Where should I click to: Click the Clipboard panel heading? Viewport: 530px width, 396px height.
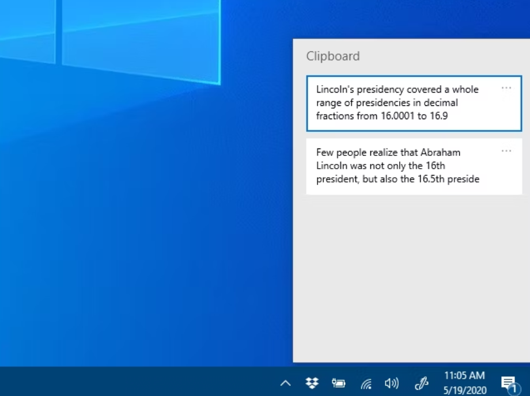click(332, 56)
